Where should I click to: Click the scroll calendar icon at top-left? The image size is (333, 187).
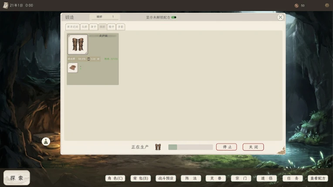pyautogui.click(x=6, y=5)
